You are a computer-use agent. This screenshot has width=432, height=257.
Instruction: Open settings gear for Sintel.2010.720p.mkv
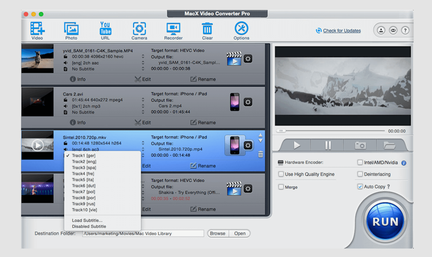[x=248, y=146]
